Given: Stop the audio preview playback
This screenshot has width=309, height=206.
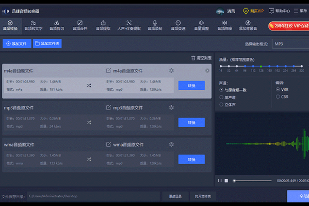Looking at the screenshot, I should 226,181.
